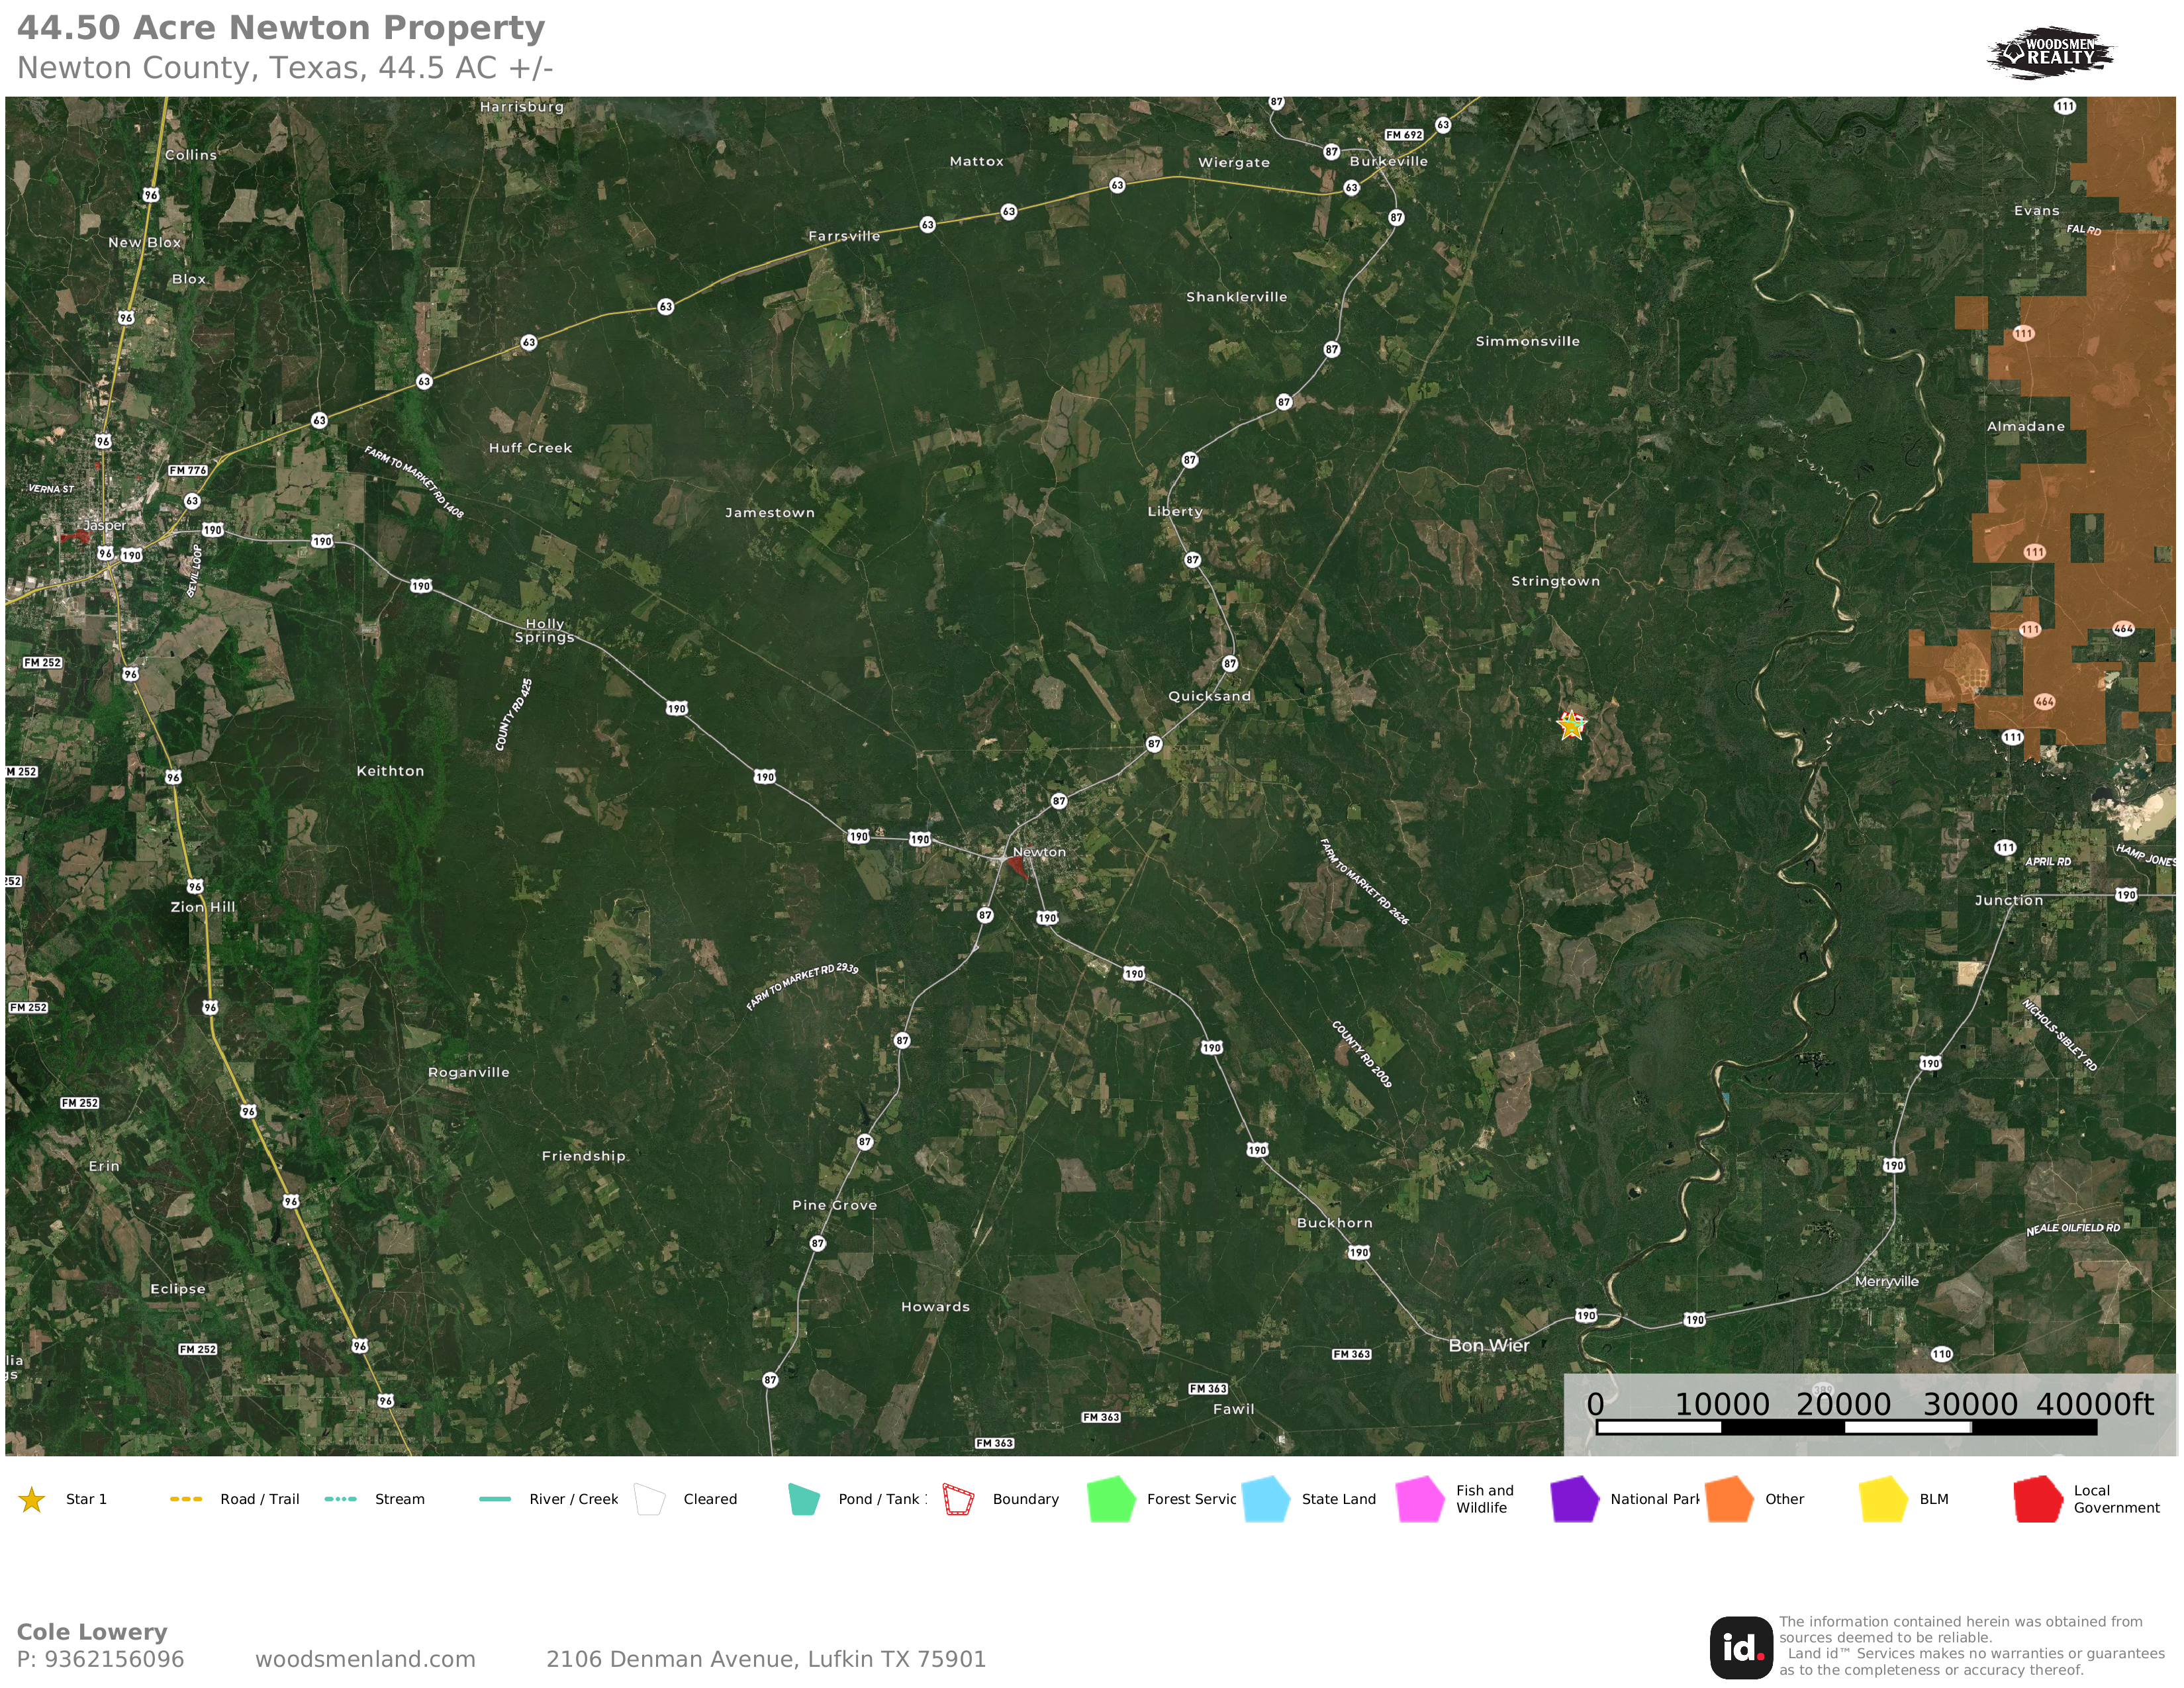Click the phone number 9362156096
The image size is (2184, 1688).
click(x=114, y=1659)
